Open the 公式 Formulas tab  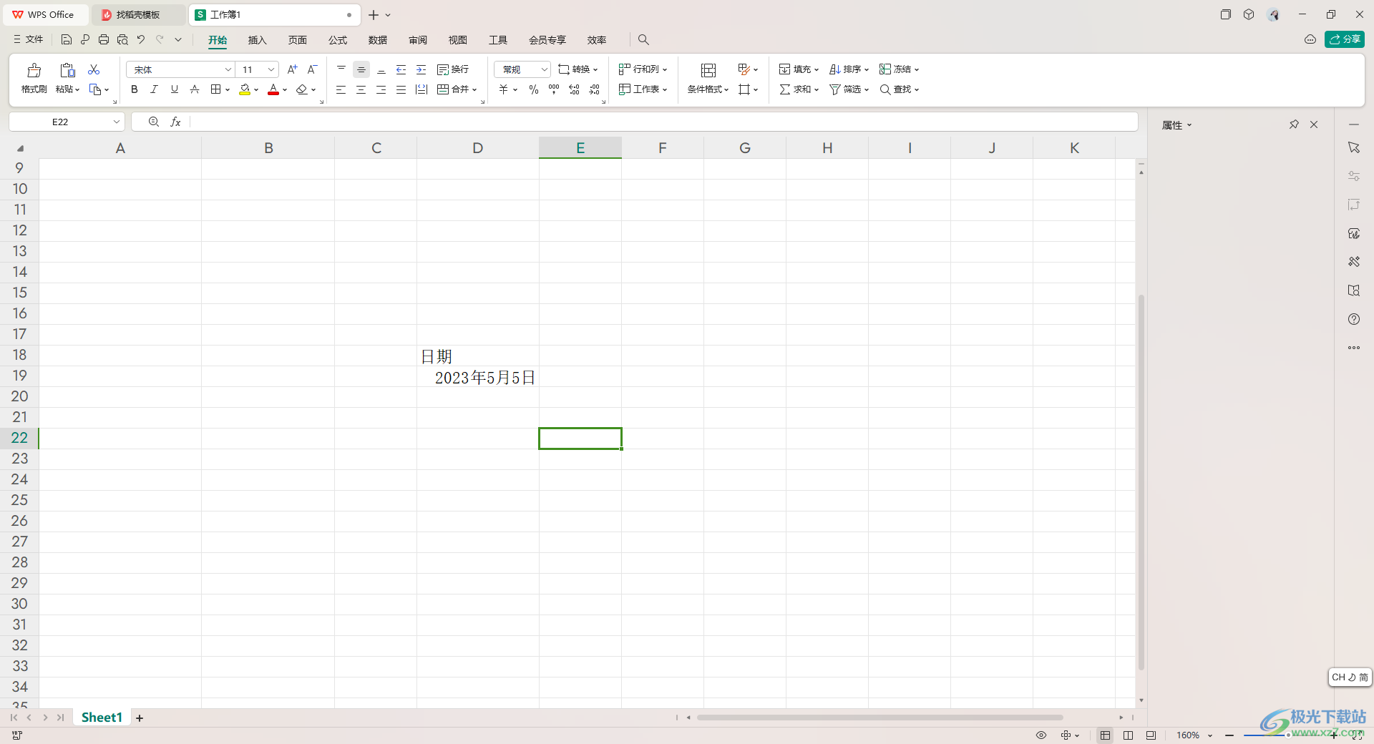(x=338, y=40)
